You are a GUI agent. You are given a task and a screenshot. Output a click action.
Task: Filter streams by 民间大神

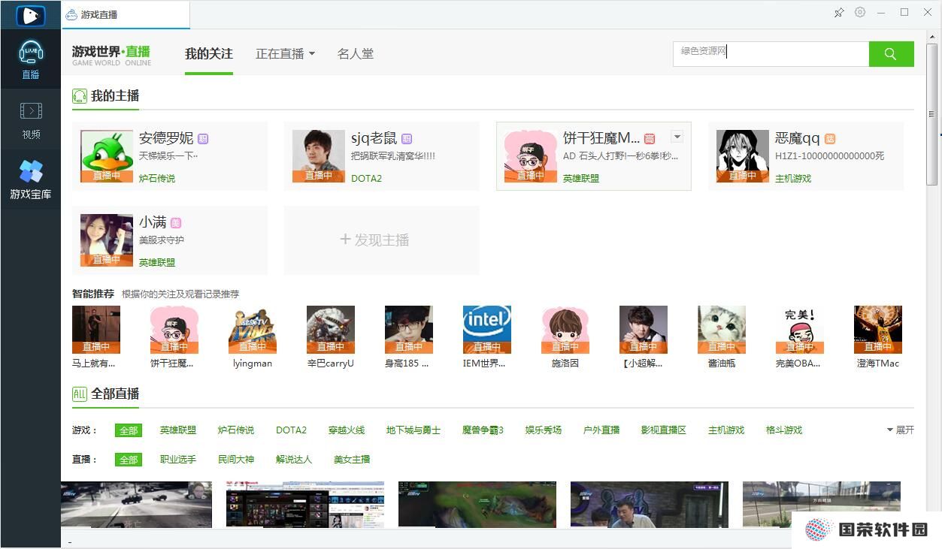236,460
